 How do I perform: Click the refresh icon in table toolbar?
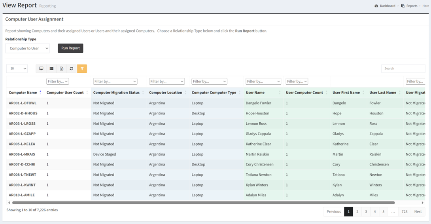(72, 68)
